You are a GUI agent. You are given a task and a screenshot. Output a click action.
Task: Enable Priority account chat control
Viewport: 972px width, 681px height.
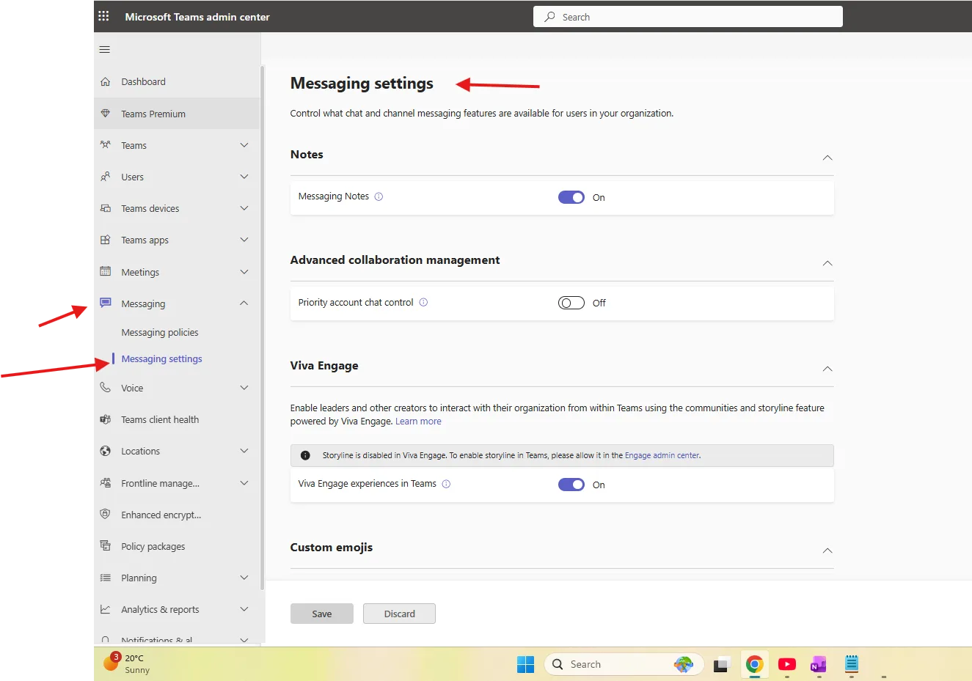(x=571, y=302)
